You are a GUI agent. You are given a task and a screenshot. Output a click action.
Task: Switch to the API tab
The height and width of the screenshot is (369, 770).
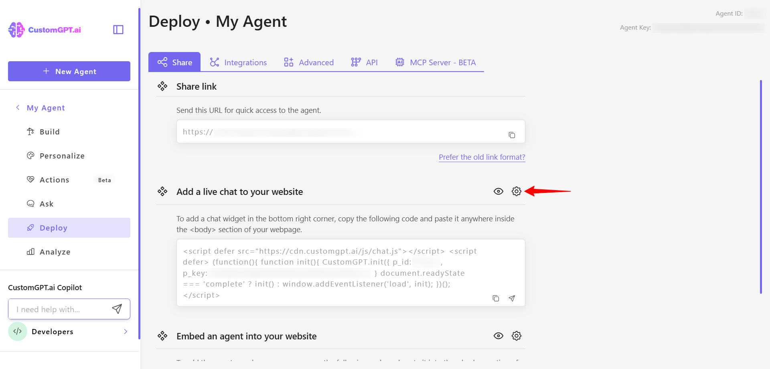tap(364, 62)
